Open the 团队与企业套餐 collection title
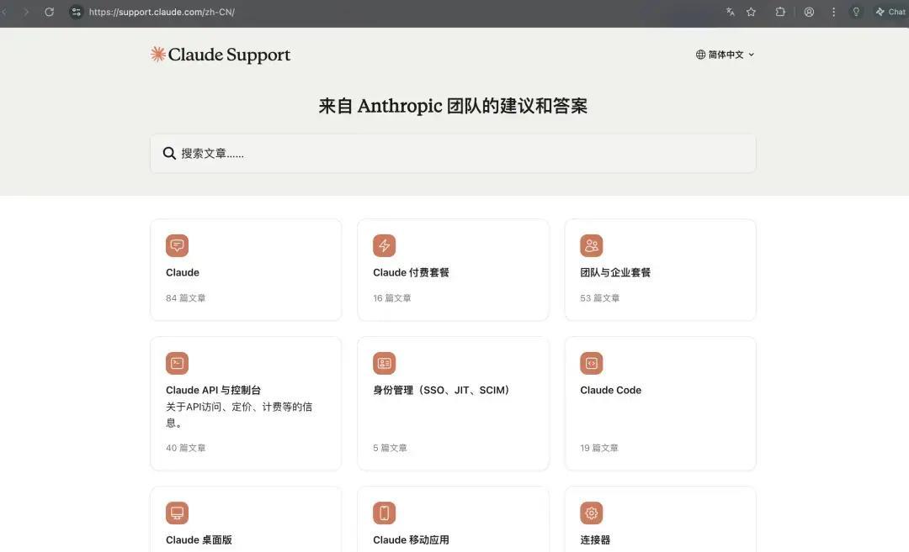The width and height of the screenshot is (909, 552). pos(615,272)
